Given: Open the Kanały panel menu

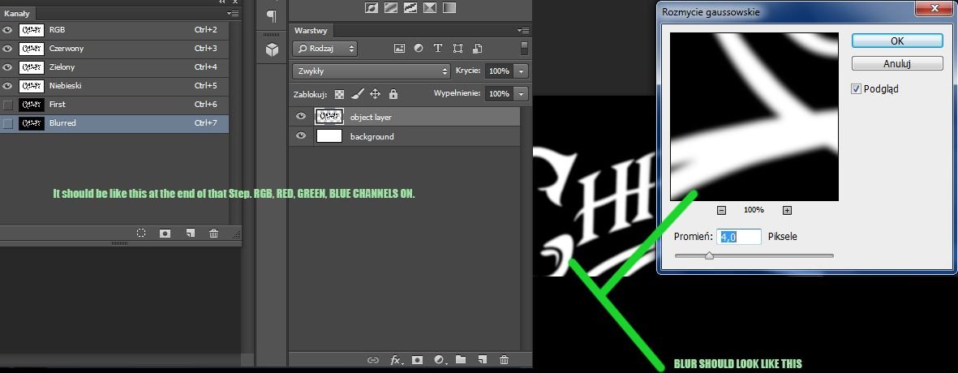Looking at the screenshot, I should coord(233,13).
